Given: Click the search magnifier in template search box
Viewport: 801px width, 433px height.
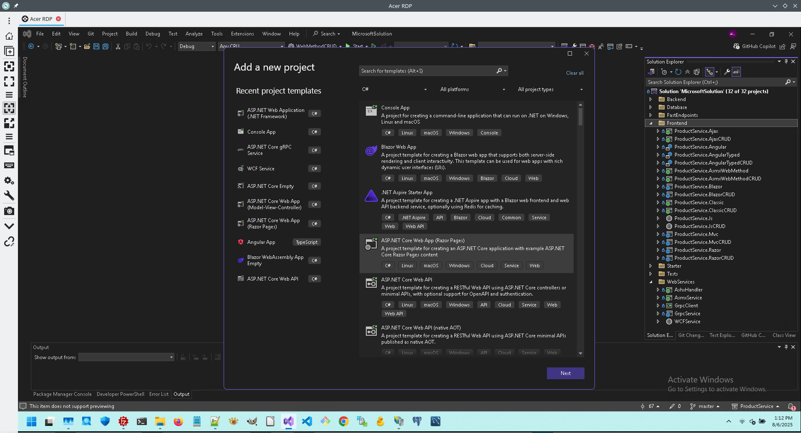Looking at the screenshot, I should pos(499,71).
